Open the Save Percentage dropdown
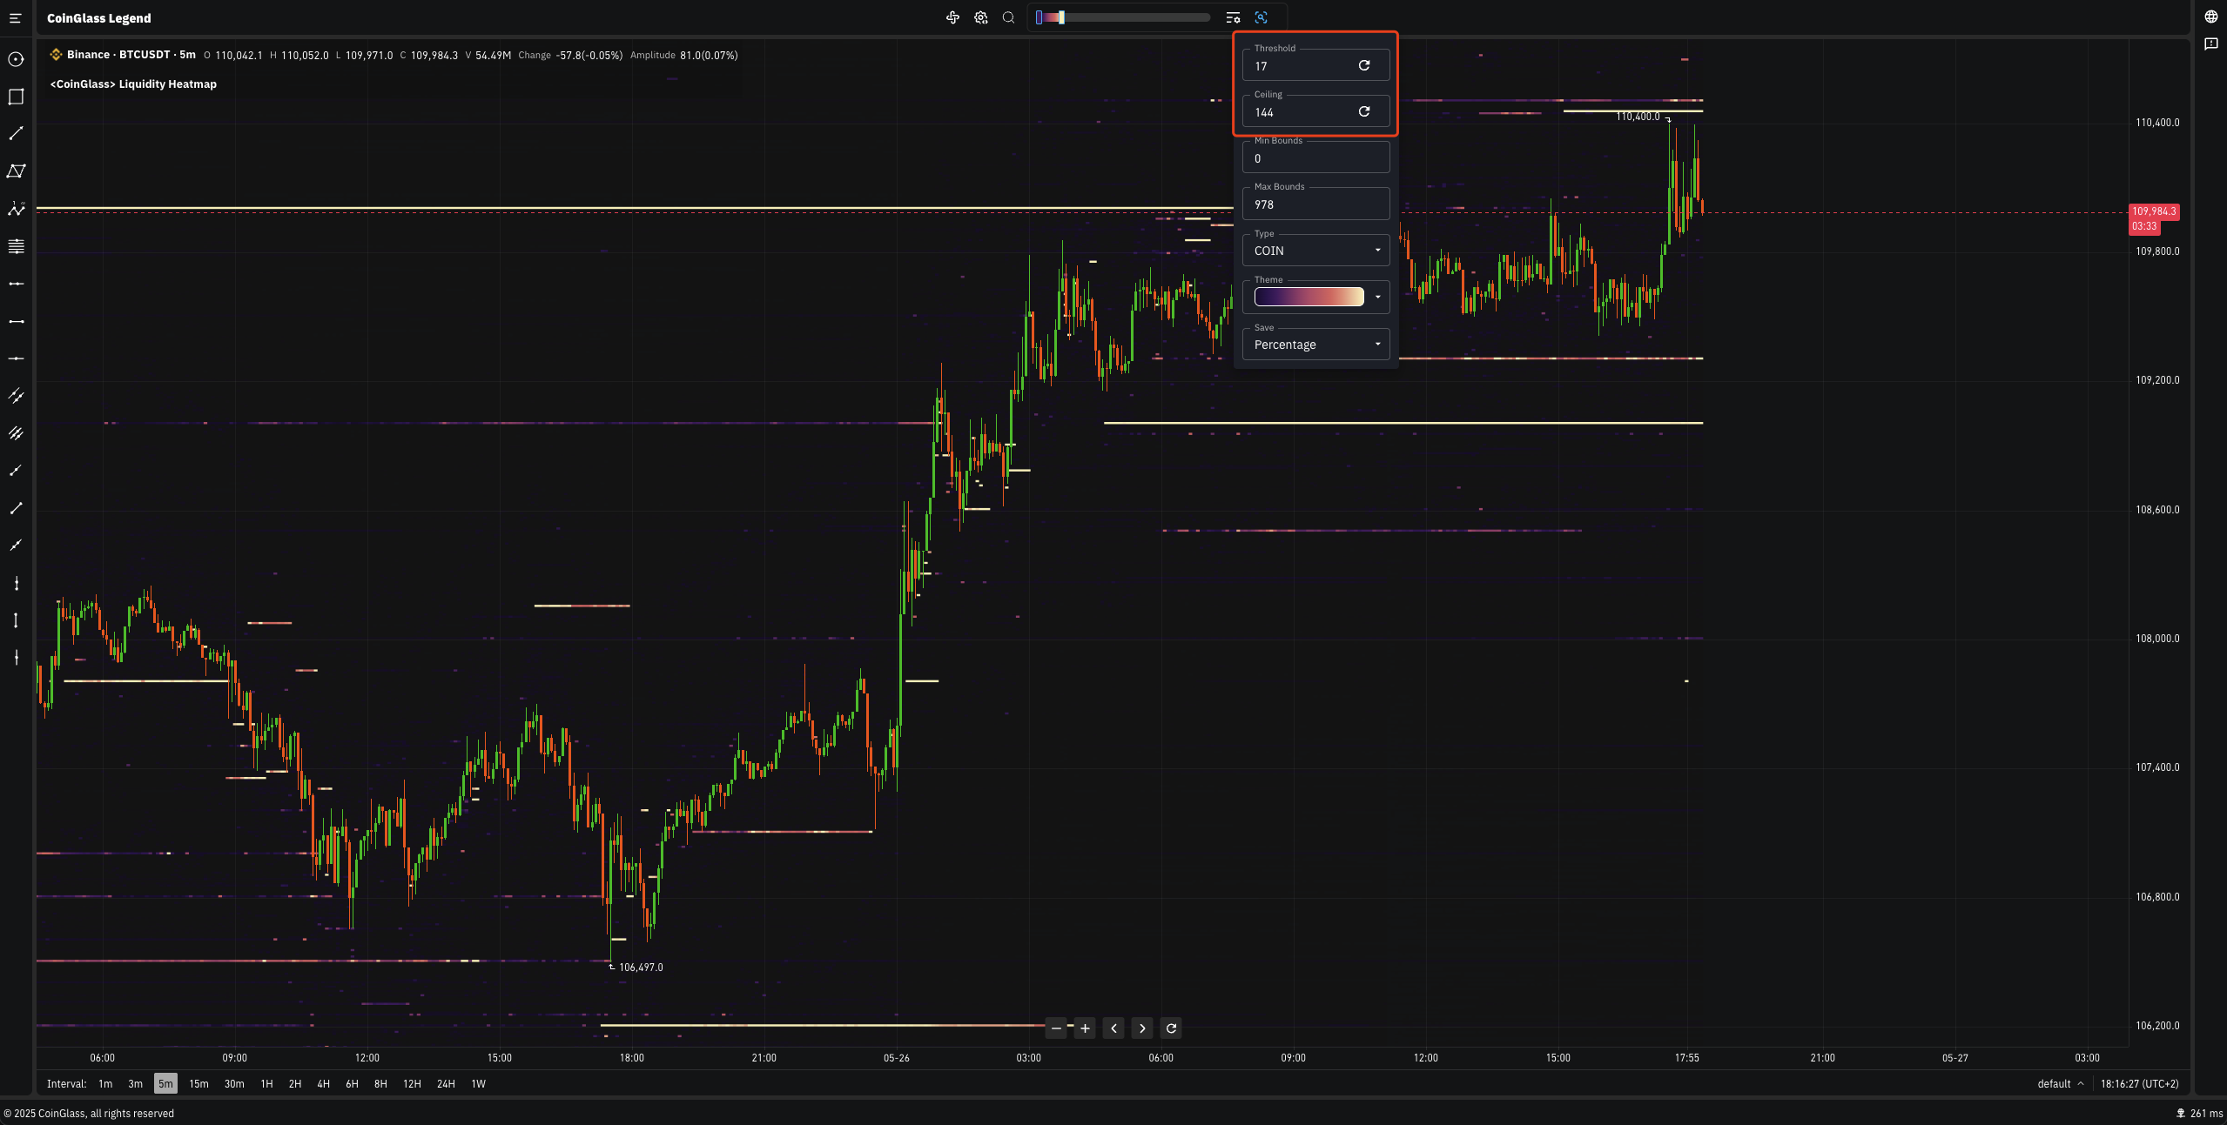 (1315, 345)
